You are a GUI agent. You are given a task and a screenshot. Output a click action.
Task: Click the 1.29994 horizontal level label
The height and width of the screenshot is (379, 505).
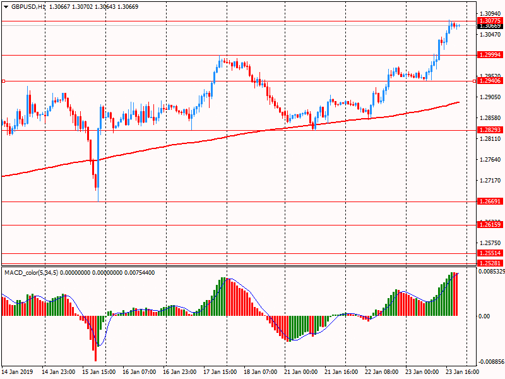[490, 55]
